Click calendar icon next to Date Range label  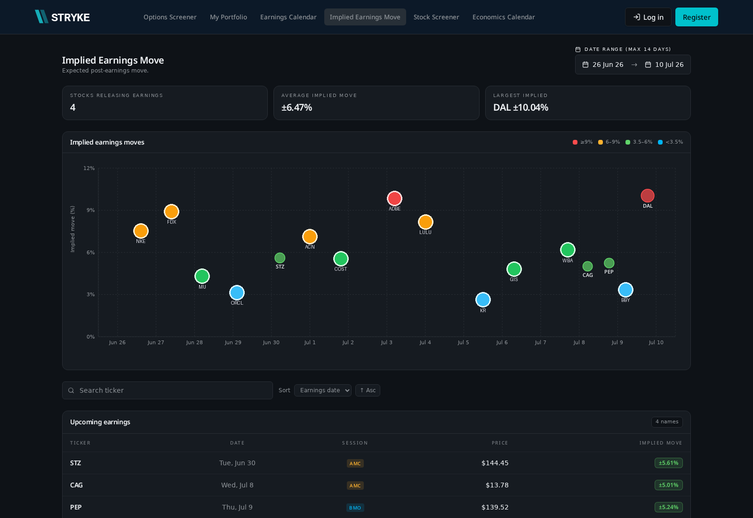click(x=578, y=49)
